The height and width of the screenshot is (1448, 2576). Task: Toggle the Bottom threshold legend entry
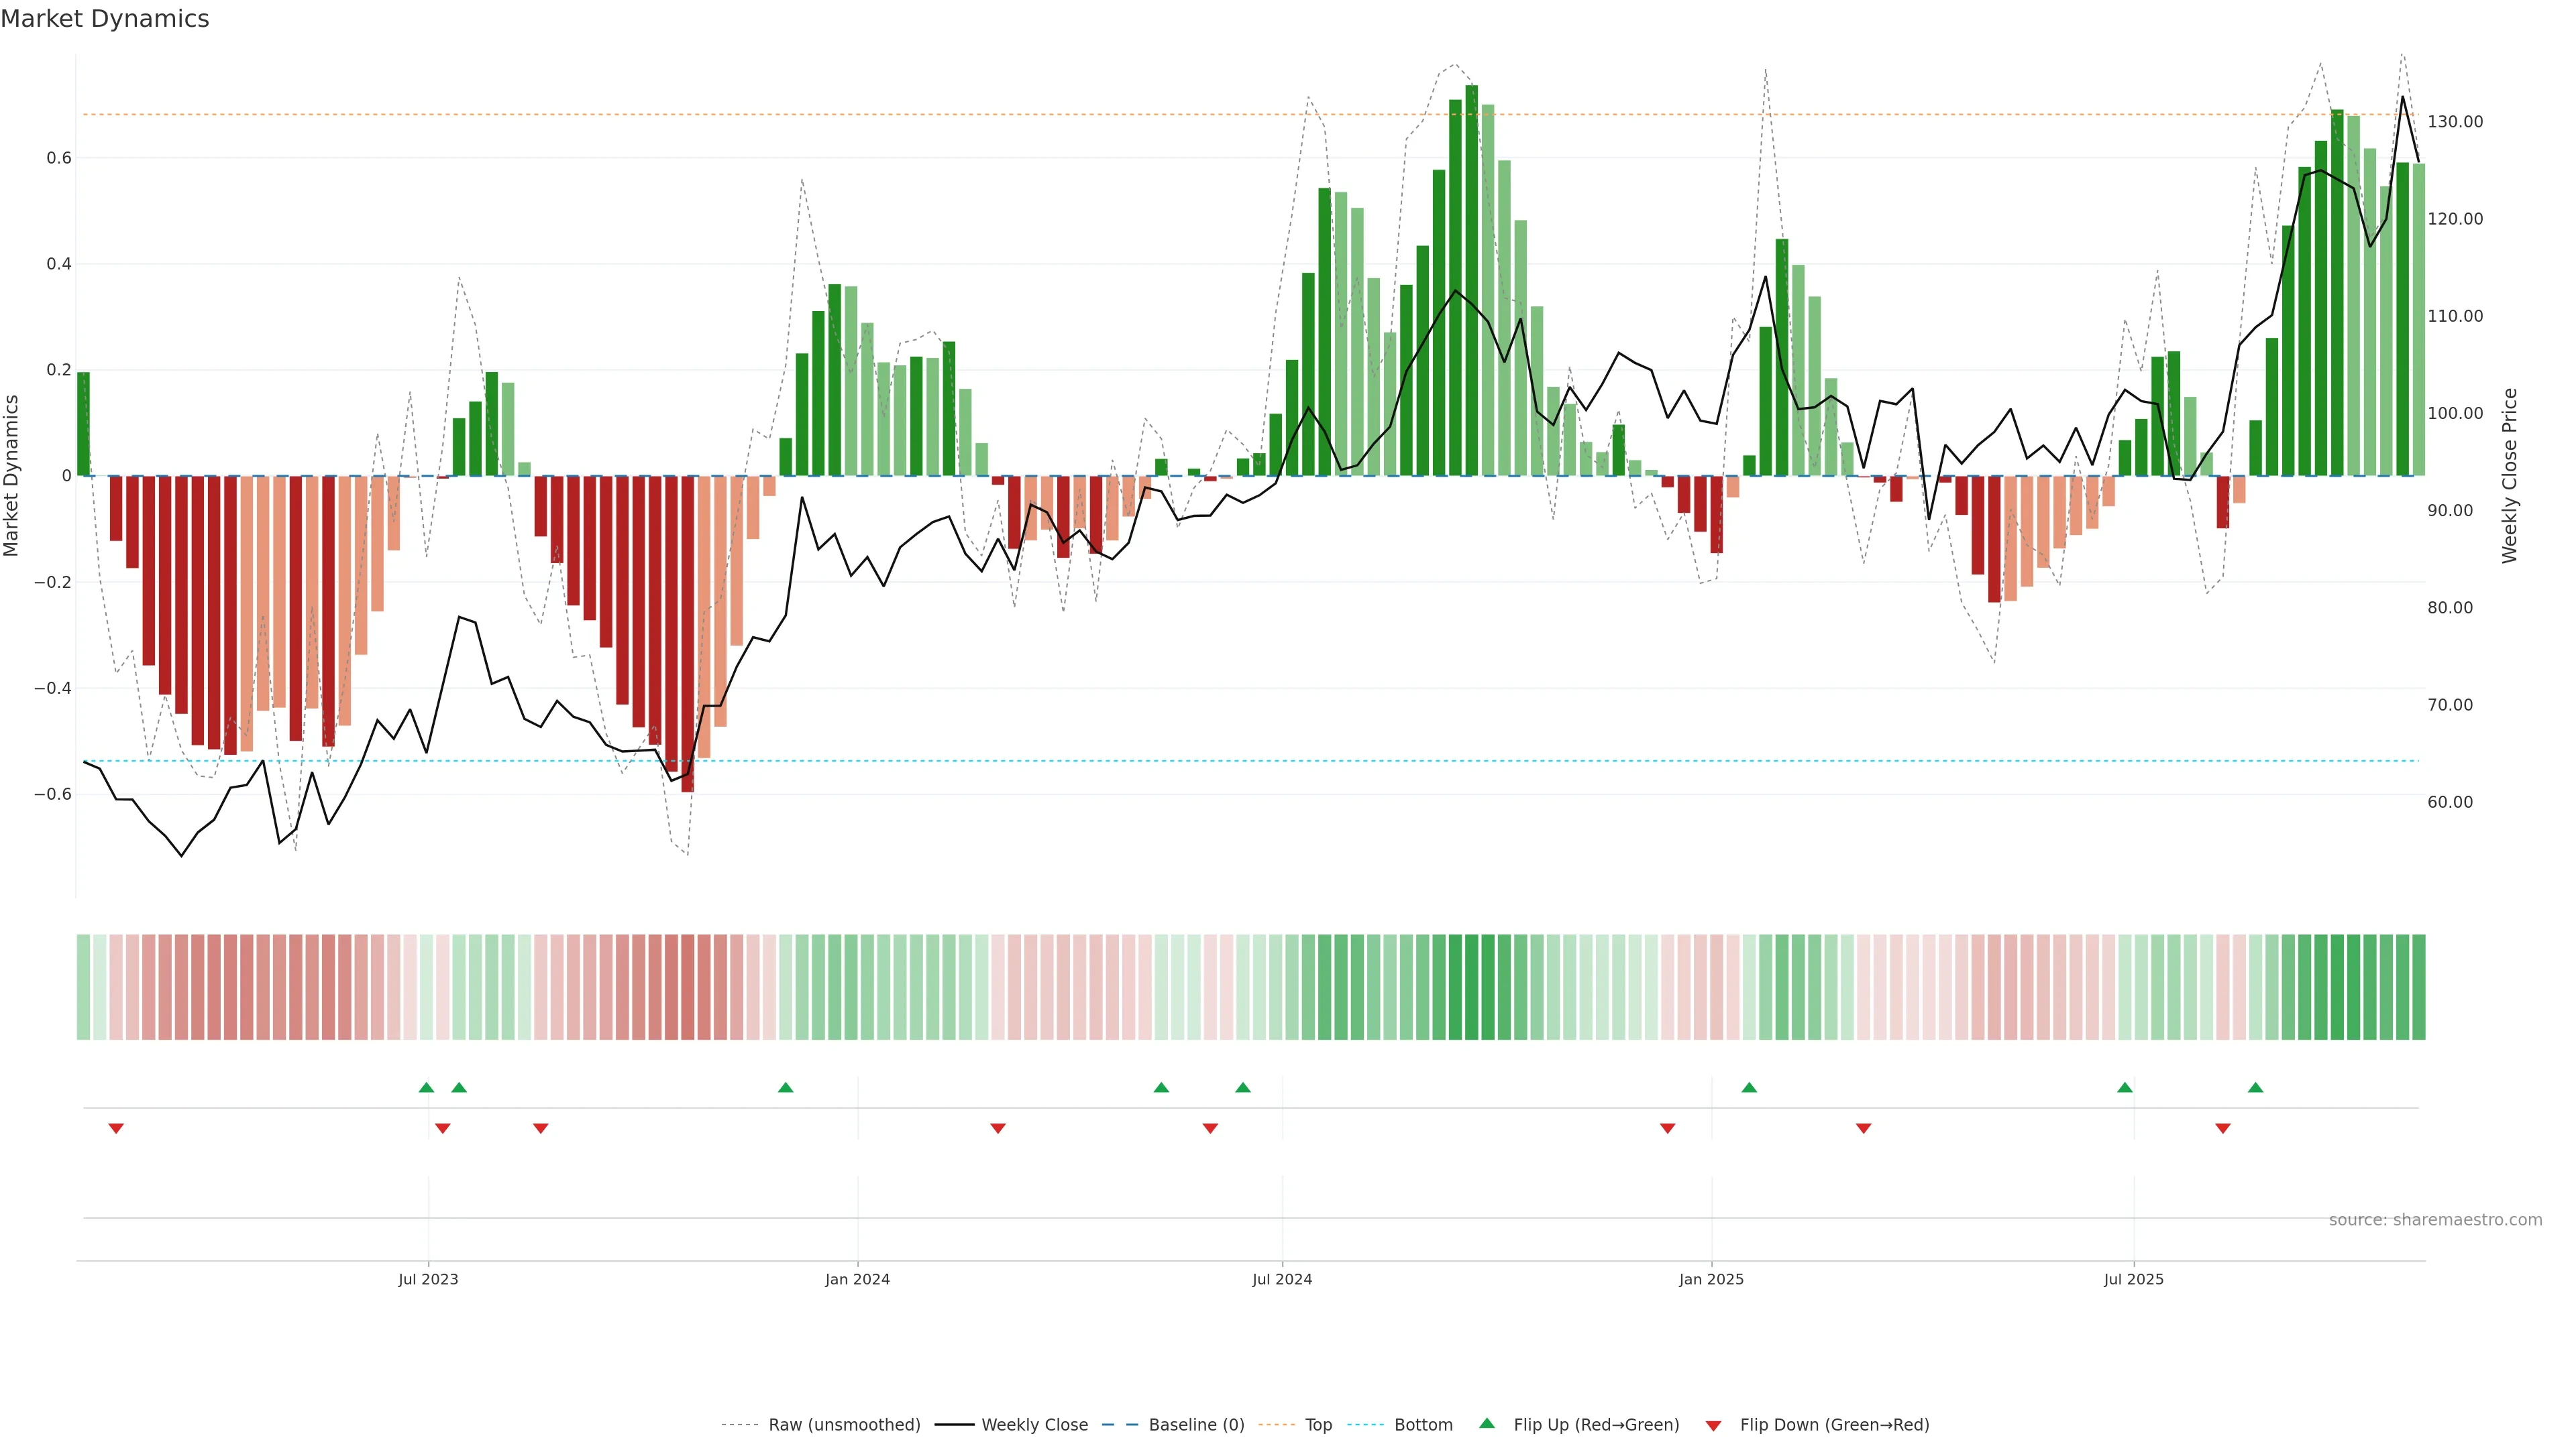(x=1423, y=1425)
